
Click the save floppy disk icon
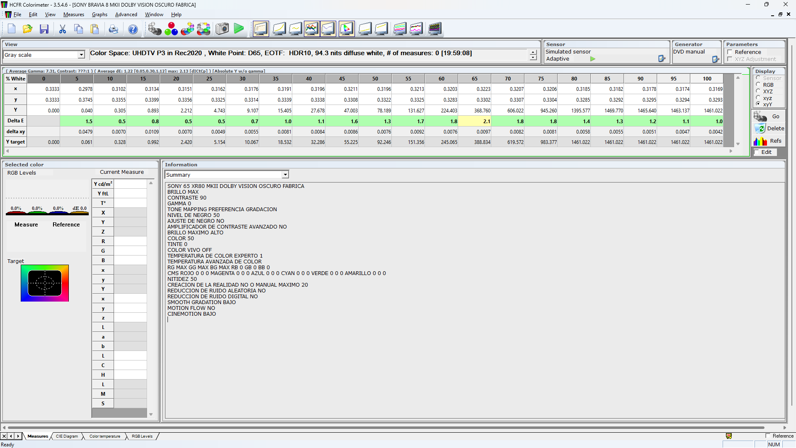coord(44,29)
